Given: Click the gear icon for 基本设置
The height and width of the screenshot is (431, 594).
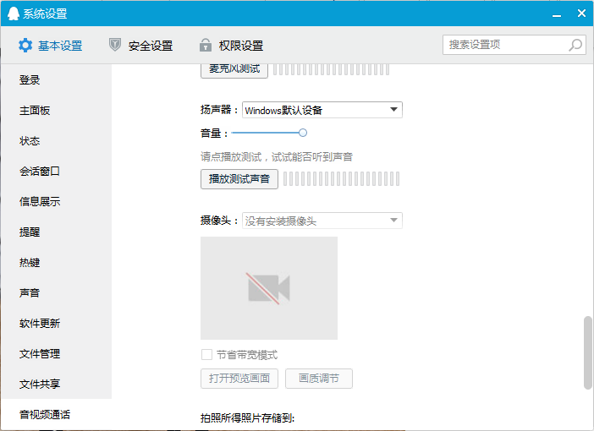Looking at the screenshot, I should 25,46.
